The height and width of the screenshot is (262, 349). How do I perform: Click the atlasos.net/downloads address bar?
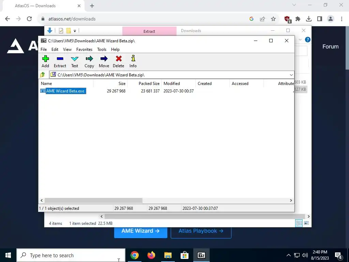point(72,19)
